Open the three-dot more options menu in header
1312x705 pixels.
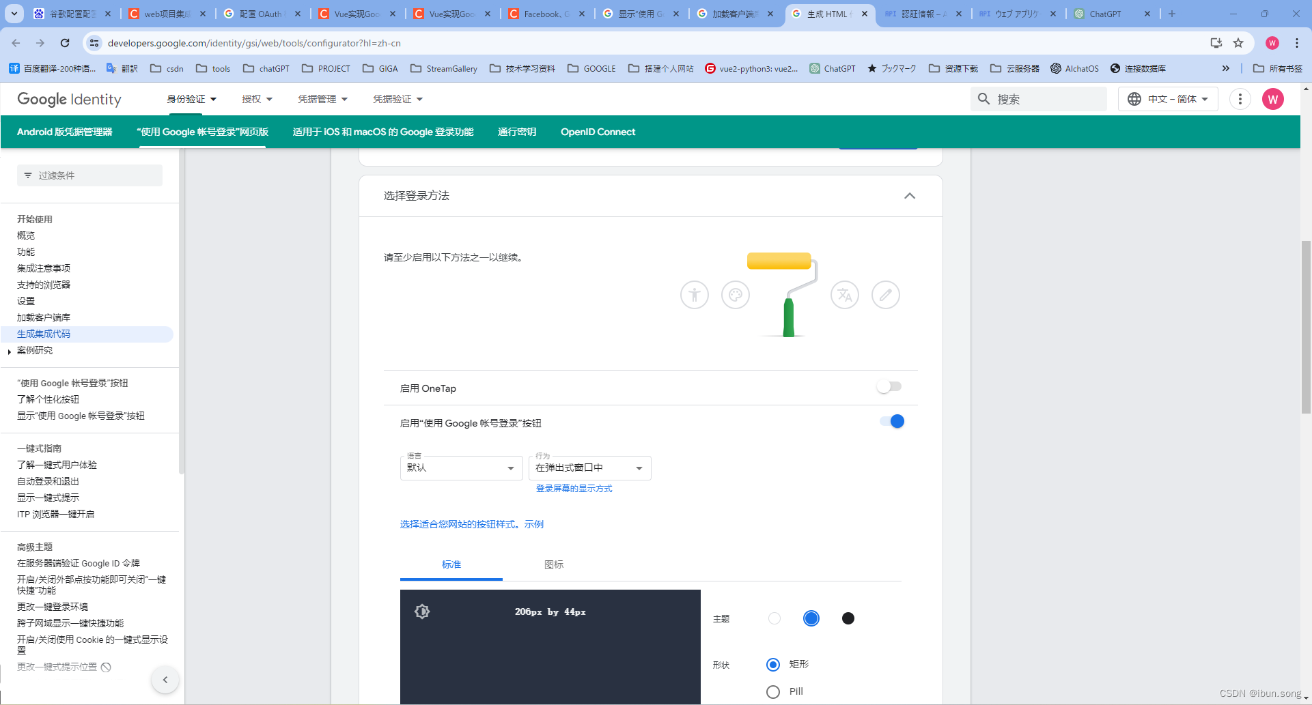point(1240,99)
